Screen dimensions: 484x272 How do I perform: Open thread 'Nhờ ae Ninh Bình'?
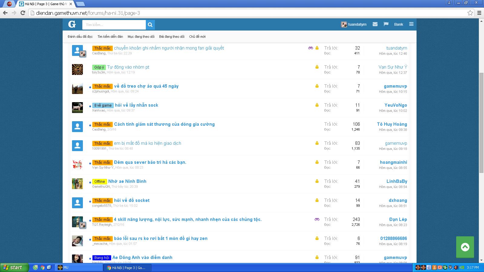(x=127, y=181)
